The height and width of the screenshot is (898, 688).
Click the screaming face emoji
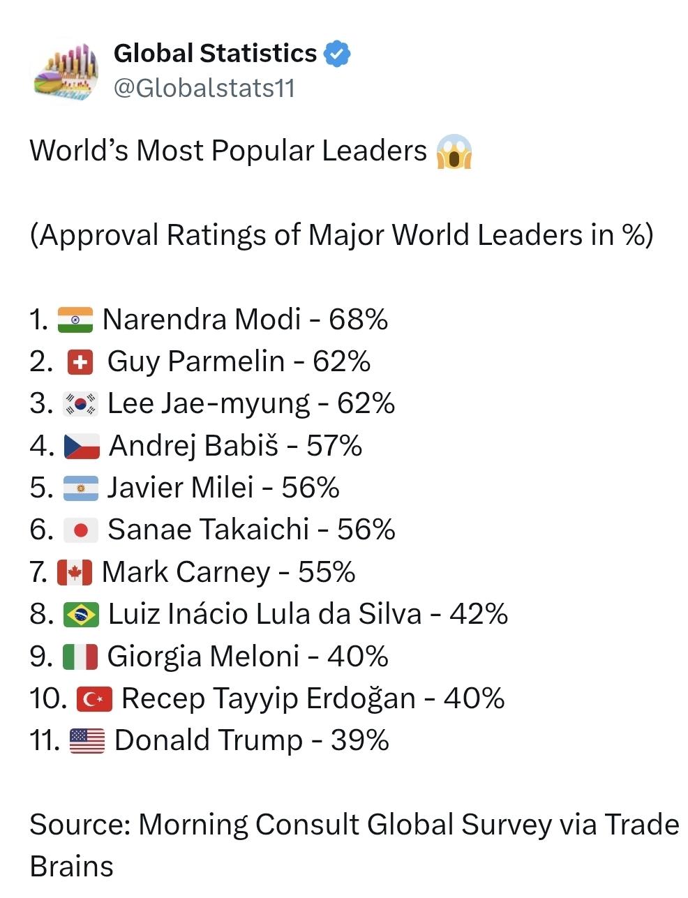click(454, 151)
